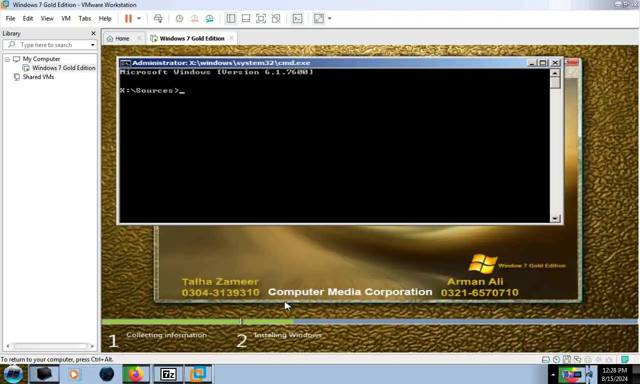Click the sound card status icon
This screenshot has width=640, height=384.
pyautogui.click(x=598, y=359)
